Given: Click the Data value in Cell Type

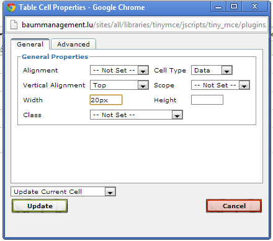Looking at the screenshot, I should [202, 71].
